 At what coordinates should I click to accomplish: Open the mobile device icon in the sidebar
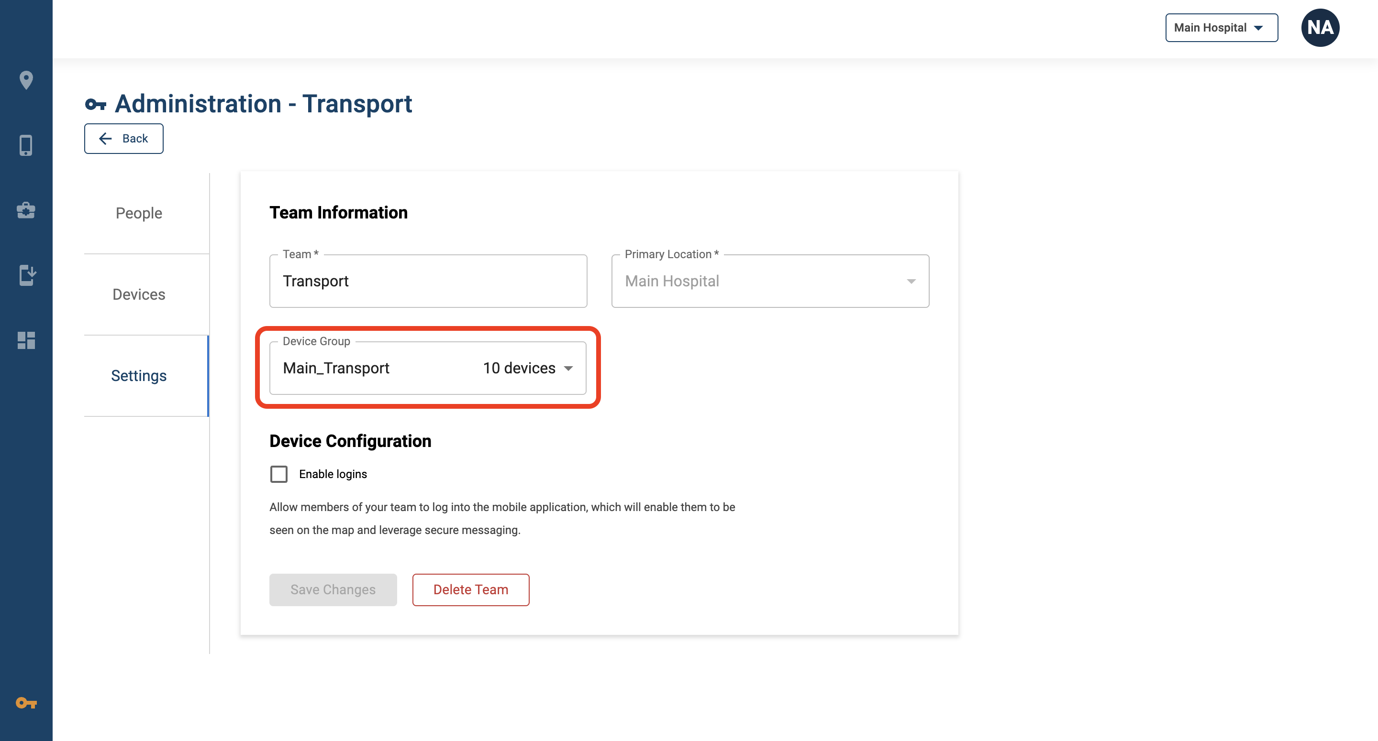point(26,145)
